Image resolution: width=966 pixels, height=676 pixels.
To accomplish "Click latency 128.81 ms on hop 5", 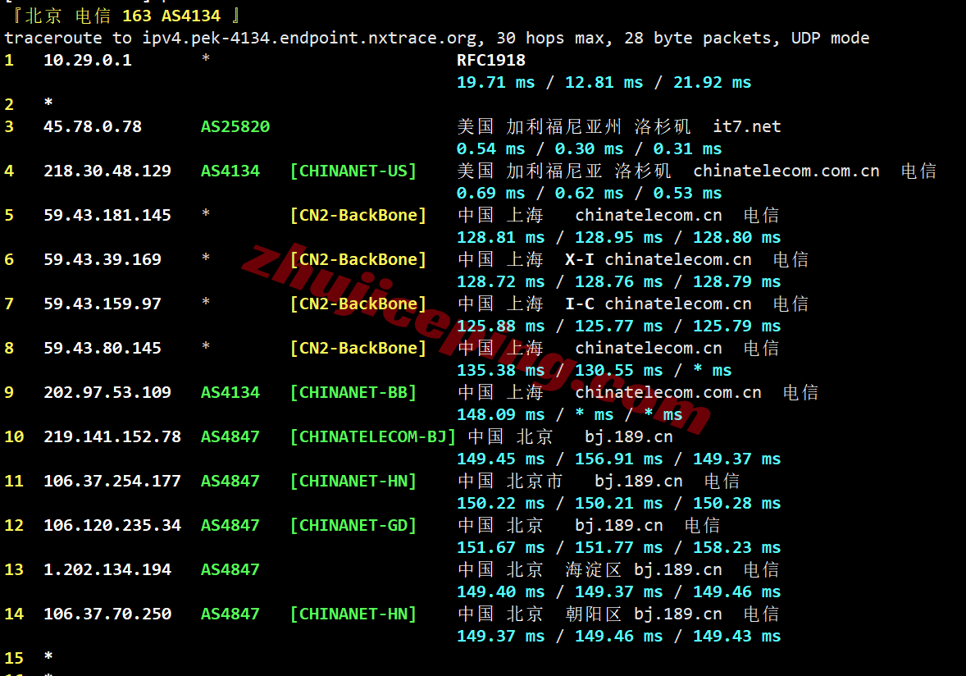I will (501, 238).
